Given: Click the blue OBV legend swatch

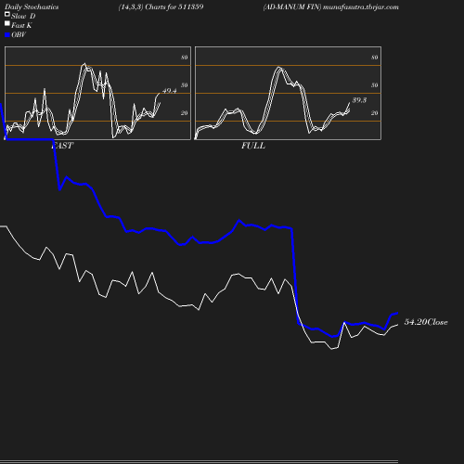Looking at the screenshot, I should tap(7, 35).
